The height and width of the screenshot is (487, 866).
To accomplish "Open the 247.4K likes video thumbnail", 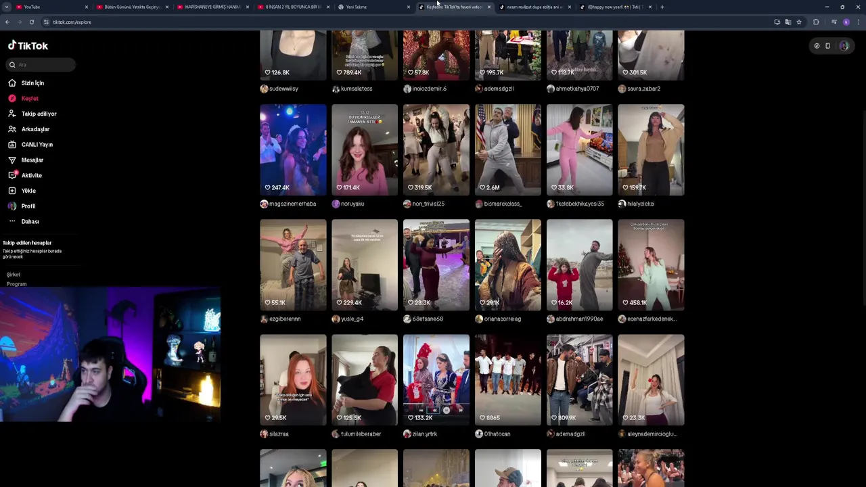I will pyautogui.click(x=293, y=150).
